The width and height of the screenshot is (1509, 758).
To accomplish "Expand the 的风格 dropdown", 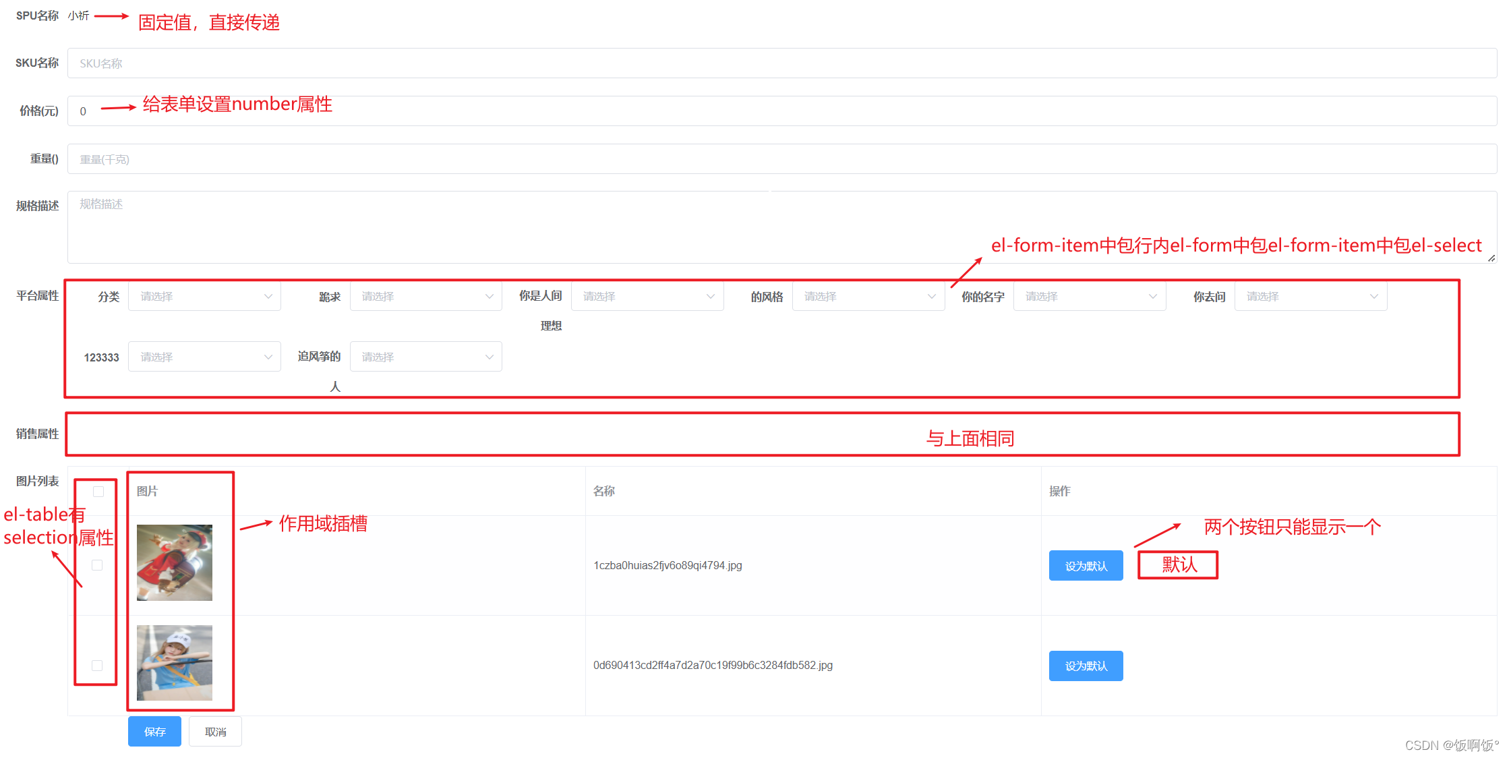I will 868,296.
